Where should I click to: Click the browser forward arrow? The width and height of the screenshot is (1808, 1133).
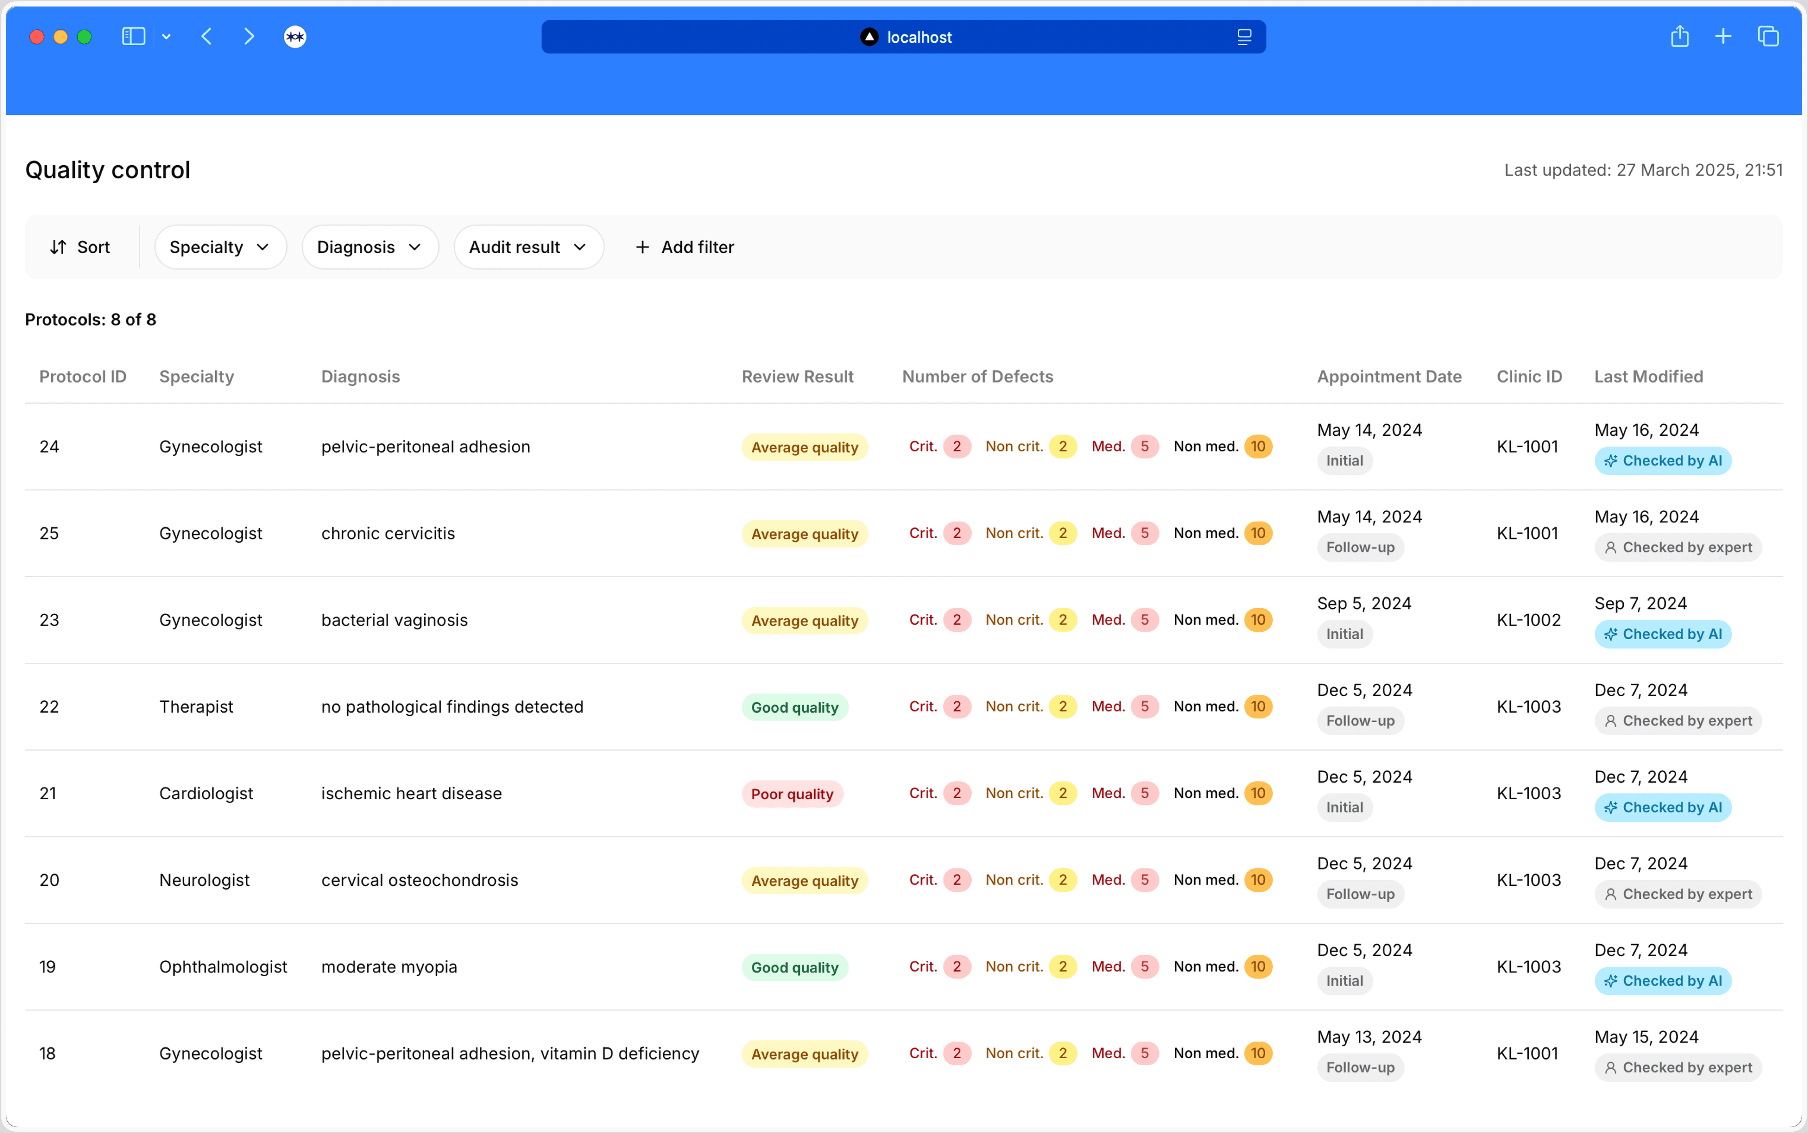249,37
